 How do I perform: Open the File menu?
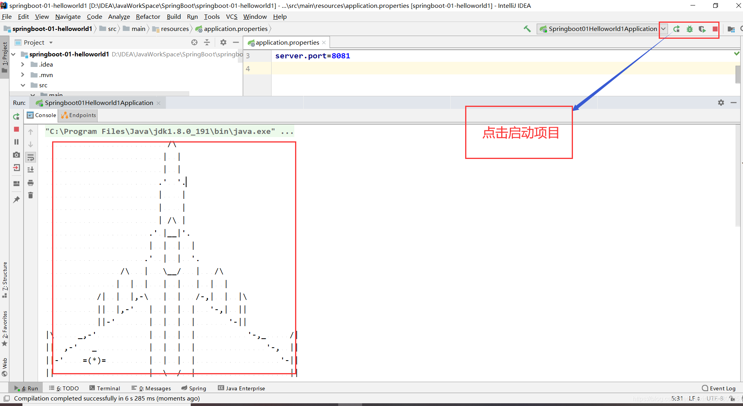click(7, 16)
